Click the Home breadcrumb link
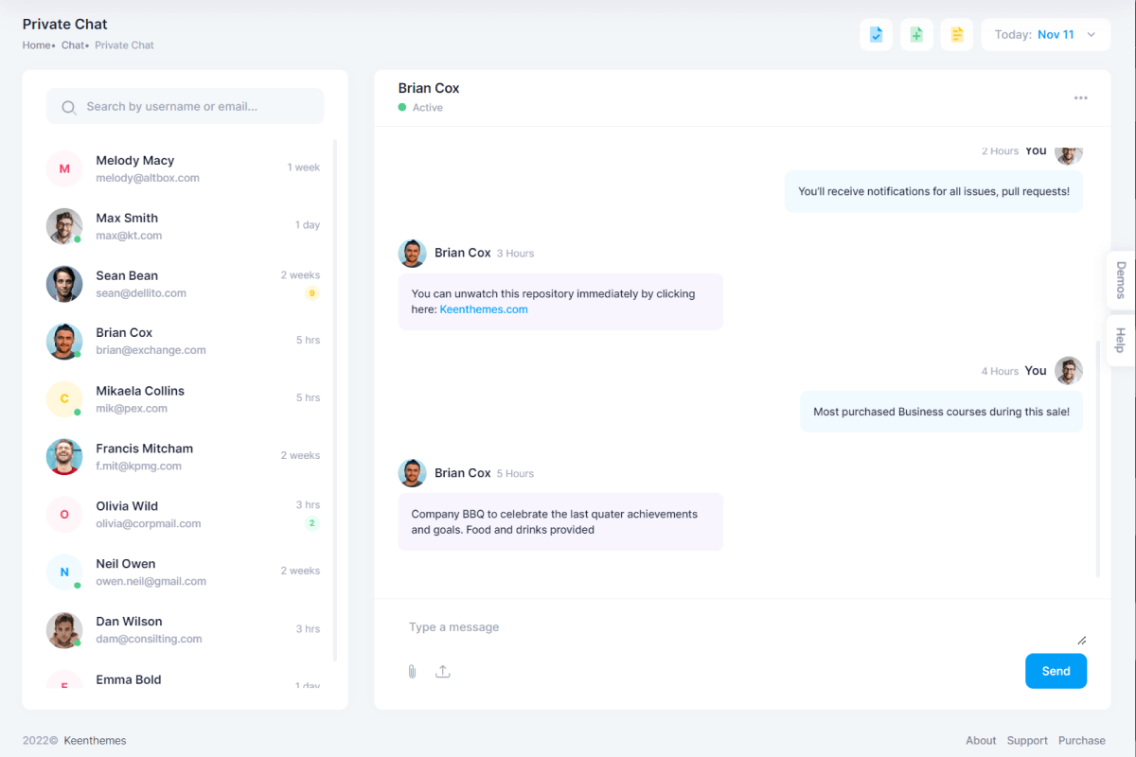 point(36,45)
